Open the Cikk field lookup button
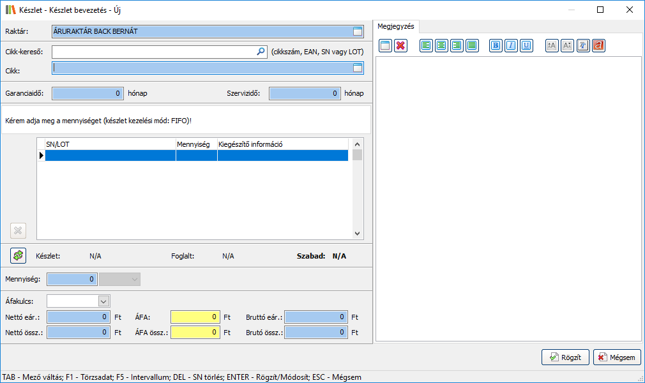 [358, 68]
